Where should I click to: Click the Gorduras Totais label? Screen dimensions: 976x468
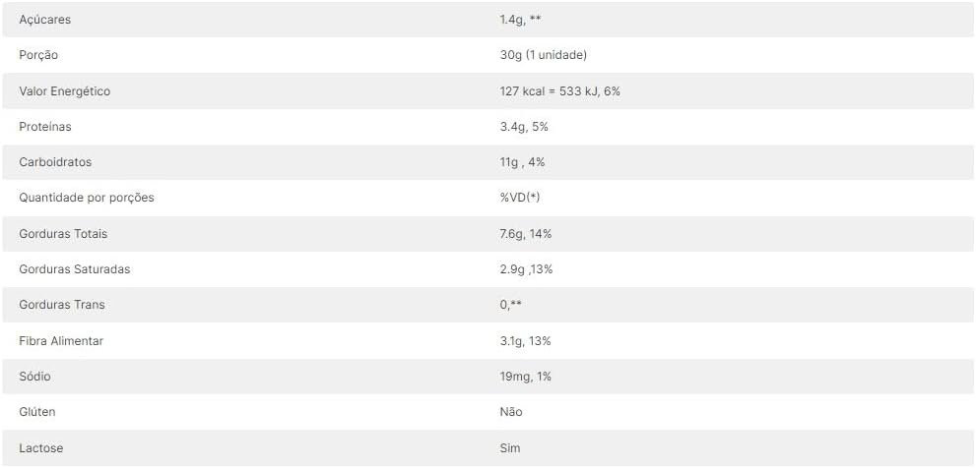coord(63,234)
